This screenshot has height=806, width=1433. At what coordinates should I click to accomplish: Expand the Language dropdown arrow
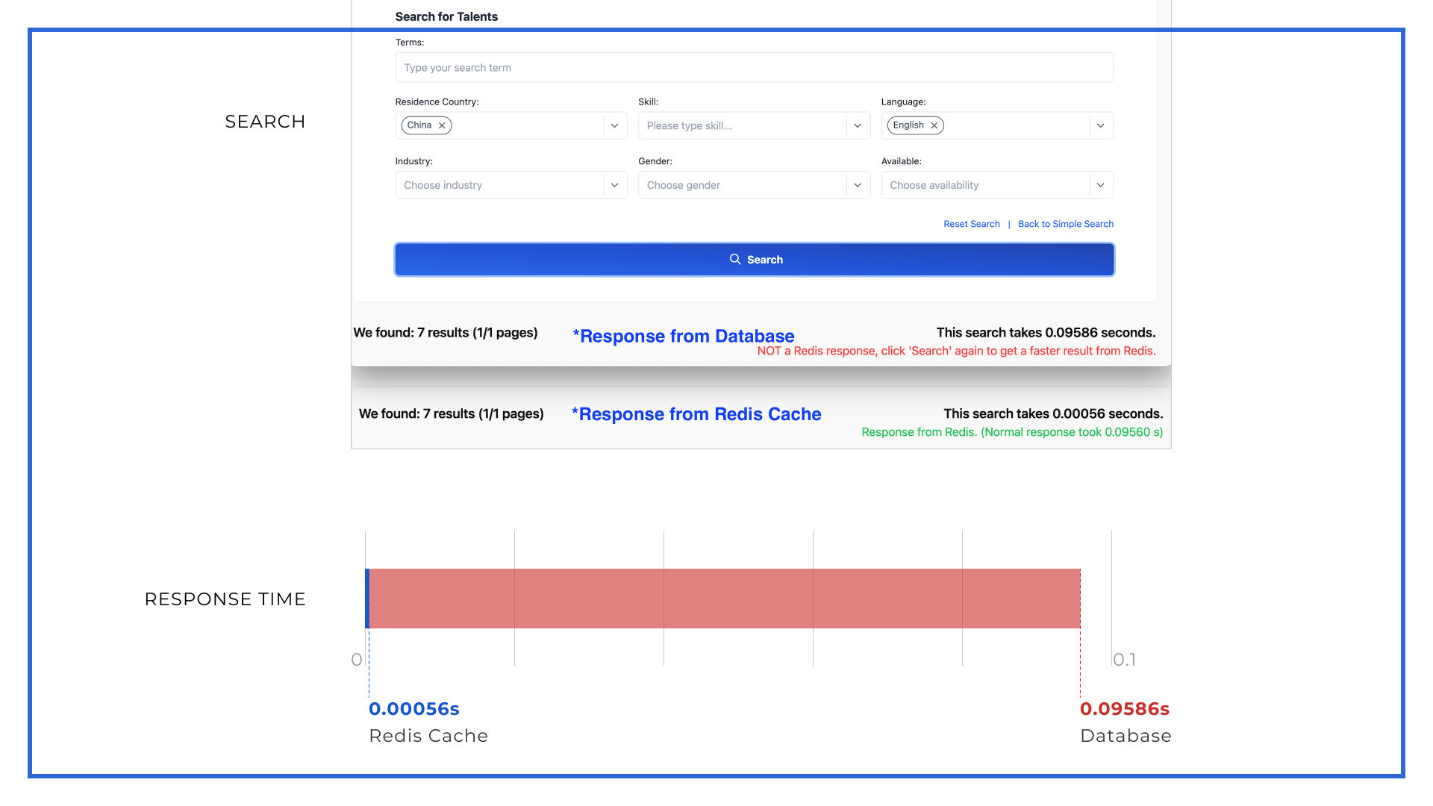coord(1100,125)
